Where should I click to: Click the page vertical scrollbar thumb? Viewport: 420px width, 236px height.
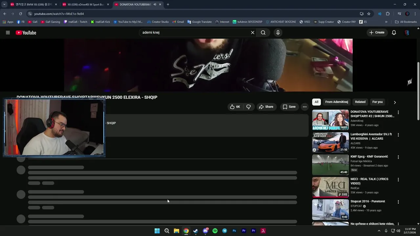[418, 91]
